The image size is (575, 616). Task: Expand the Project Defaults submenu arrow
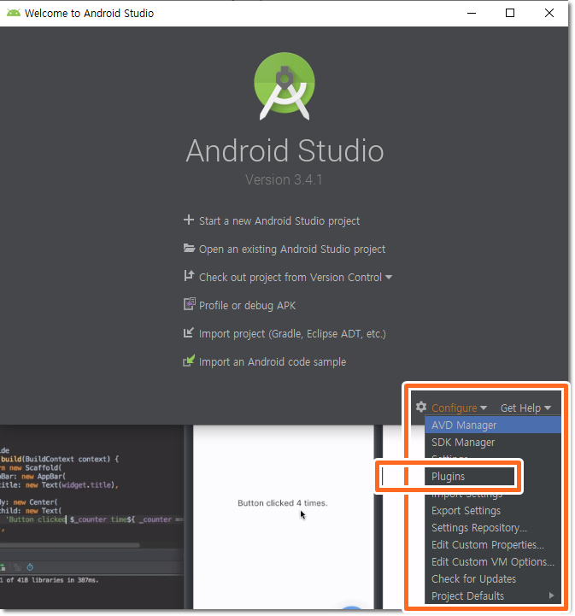pyautogui.click(x=551, y=596)
